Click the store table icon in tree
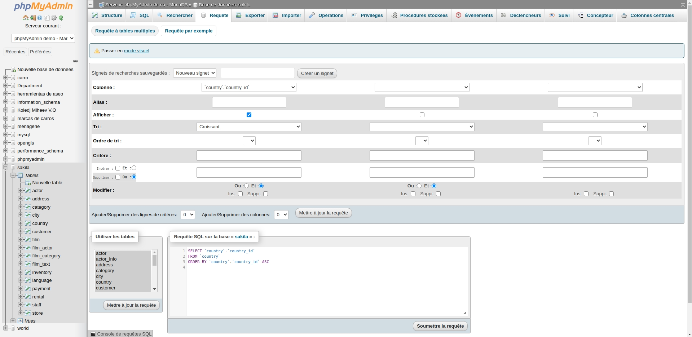The image size is (692, 337). click(x=28, y=313)
